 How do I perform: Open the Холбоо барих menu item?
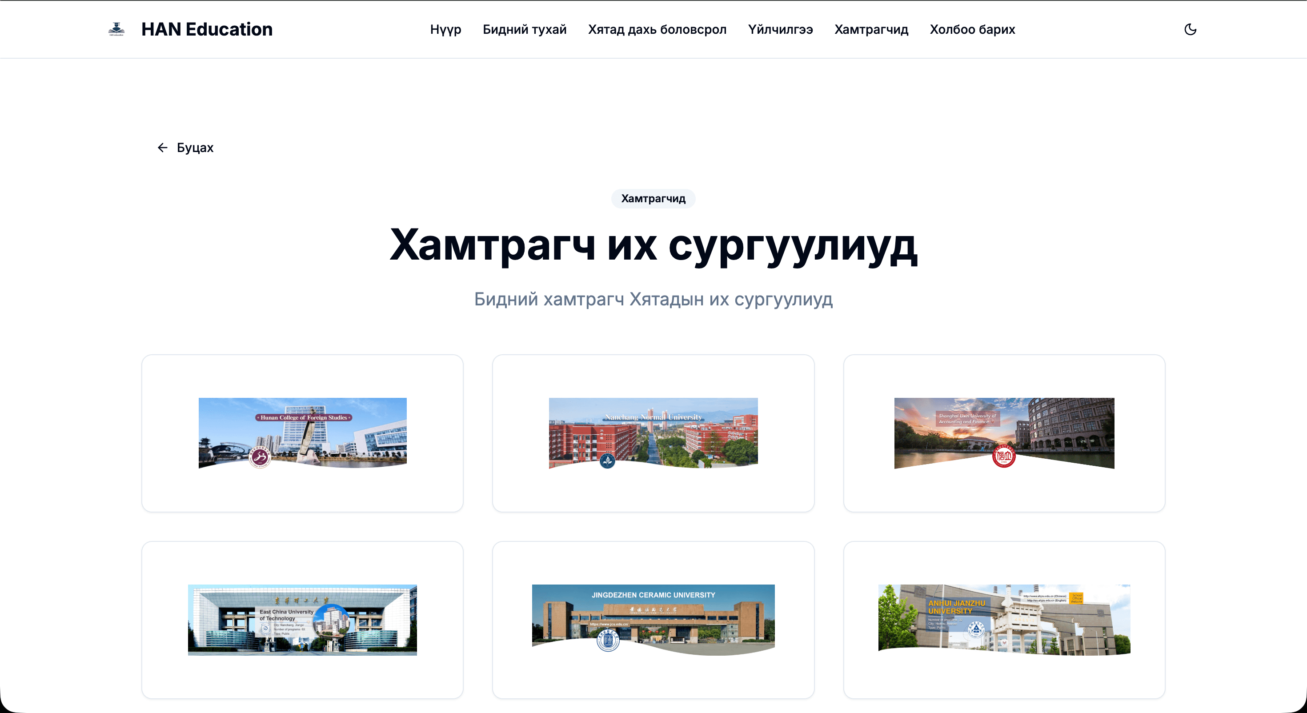coord(972,29)
